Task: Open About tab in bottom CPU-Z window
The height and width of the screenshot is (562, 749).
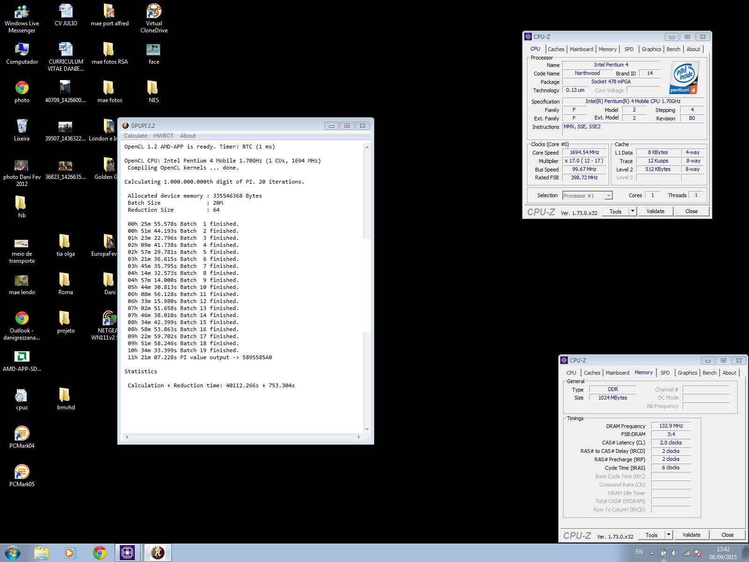Action: click(x=729, y=373)
